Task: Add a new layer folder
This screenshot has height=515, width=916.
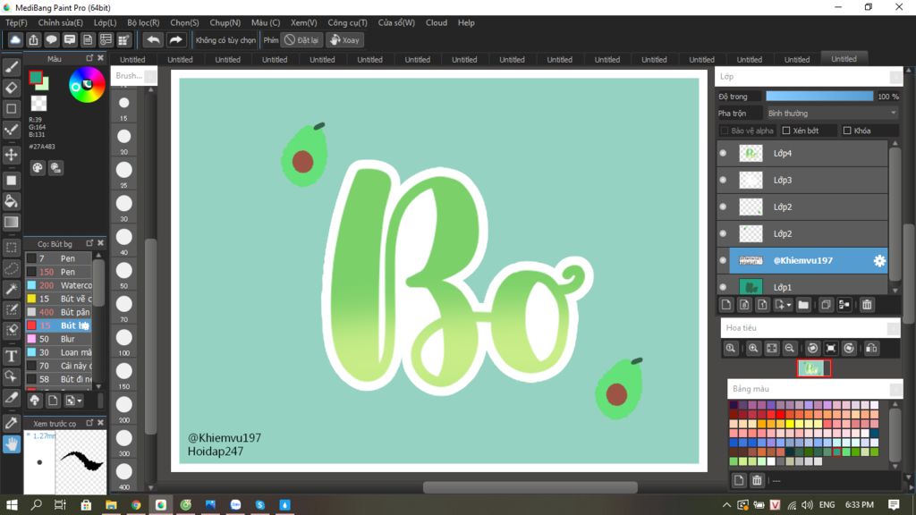Action: [x=803, y=305]
